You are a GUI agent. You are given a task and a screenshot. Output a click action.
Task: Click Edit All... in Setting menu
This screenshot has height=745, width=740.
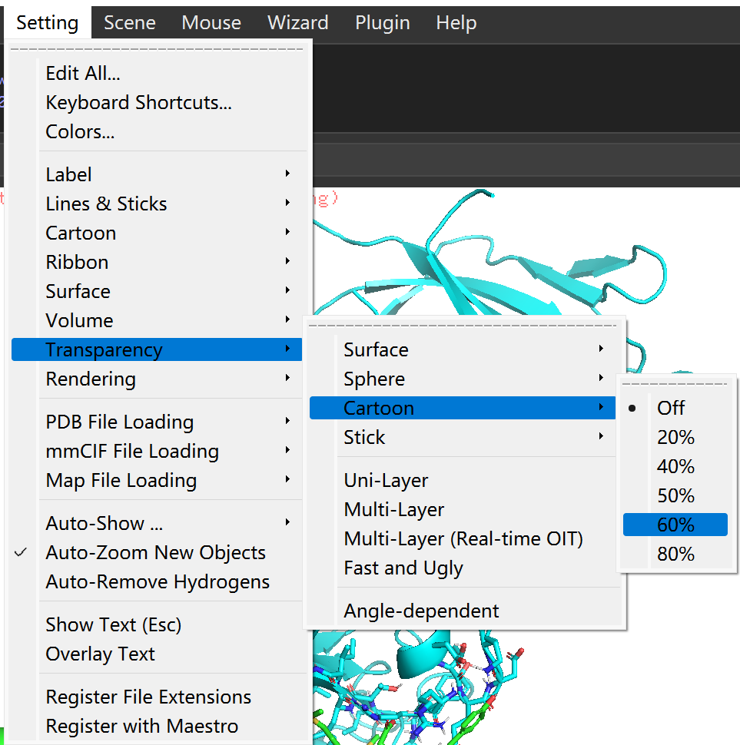coord(83,73)
